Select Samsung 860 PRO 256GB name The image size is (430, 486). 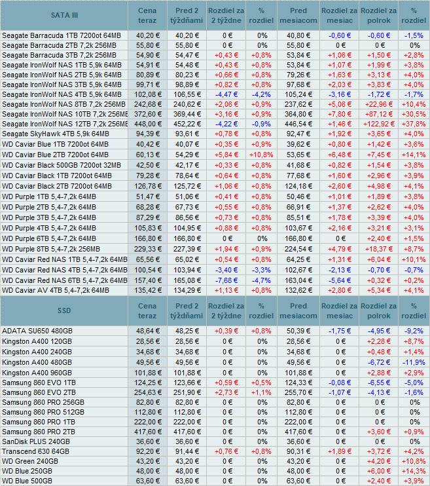(43, 403)
